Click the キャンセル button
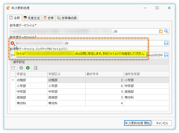 click(x=162, y=123)
